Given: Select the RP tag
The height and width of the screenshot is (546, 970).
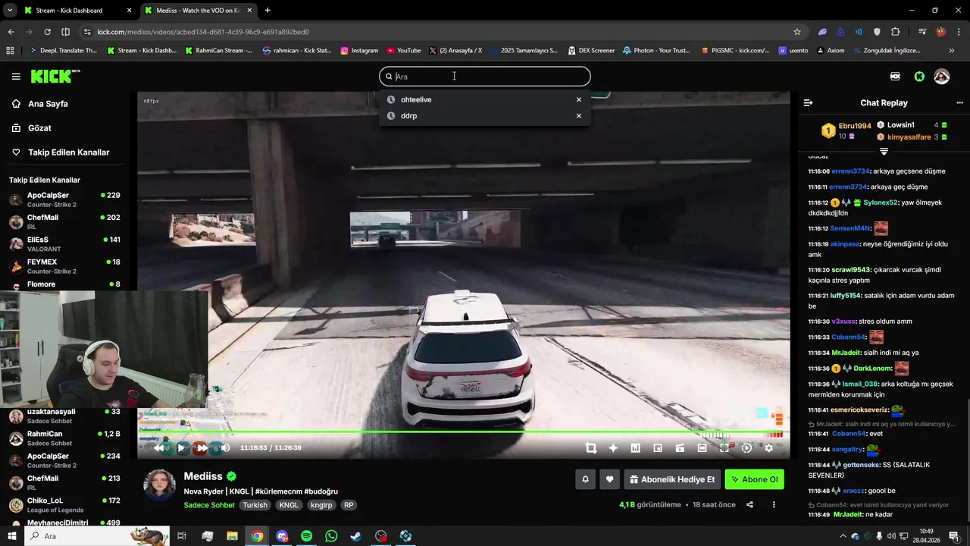Looking at the screenshot, I should point(349,505).
